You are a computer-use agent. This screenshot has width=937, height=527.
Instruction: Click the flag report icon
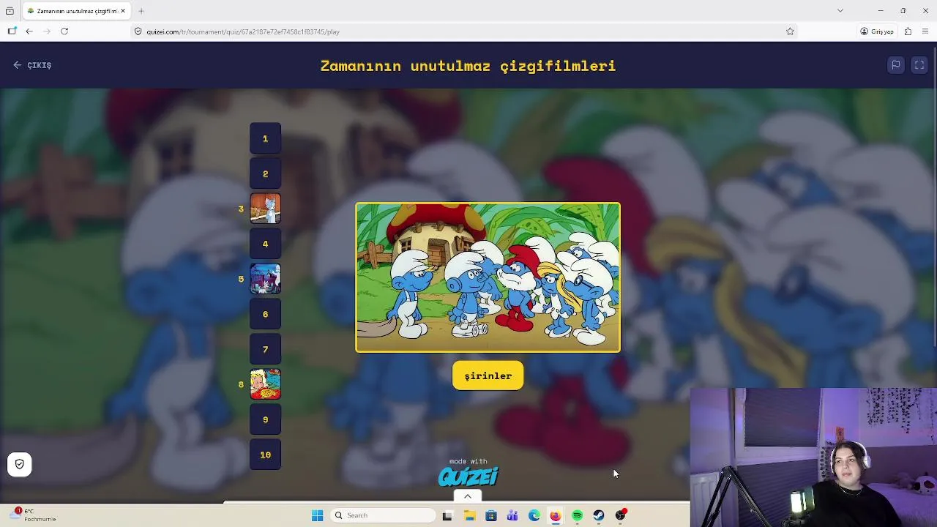[x=895, y=65]
